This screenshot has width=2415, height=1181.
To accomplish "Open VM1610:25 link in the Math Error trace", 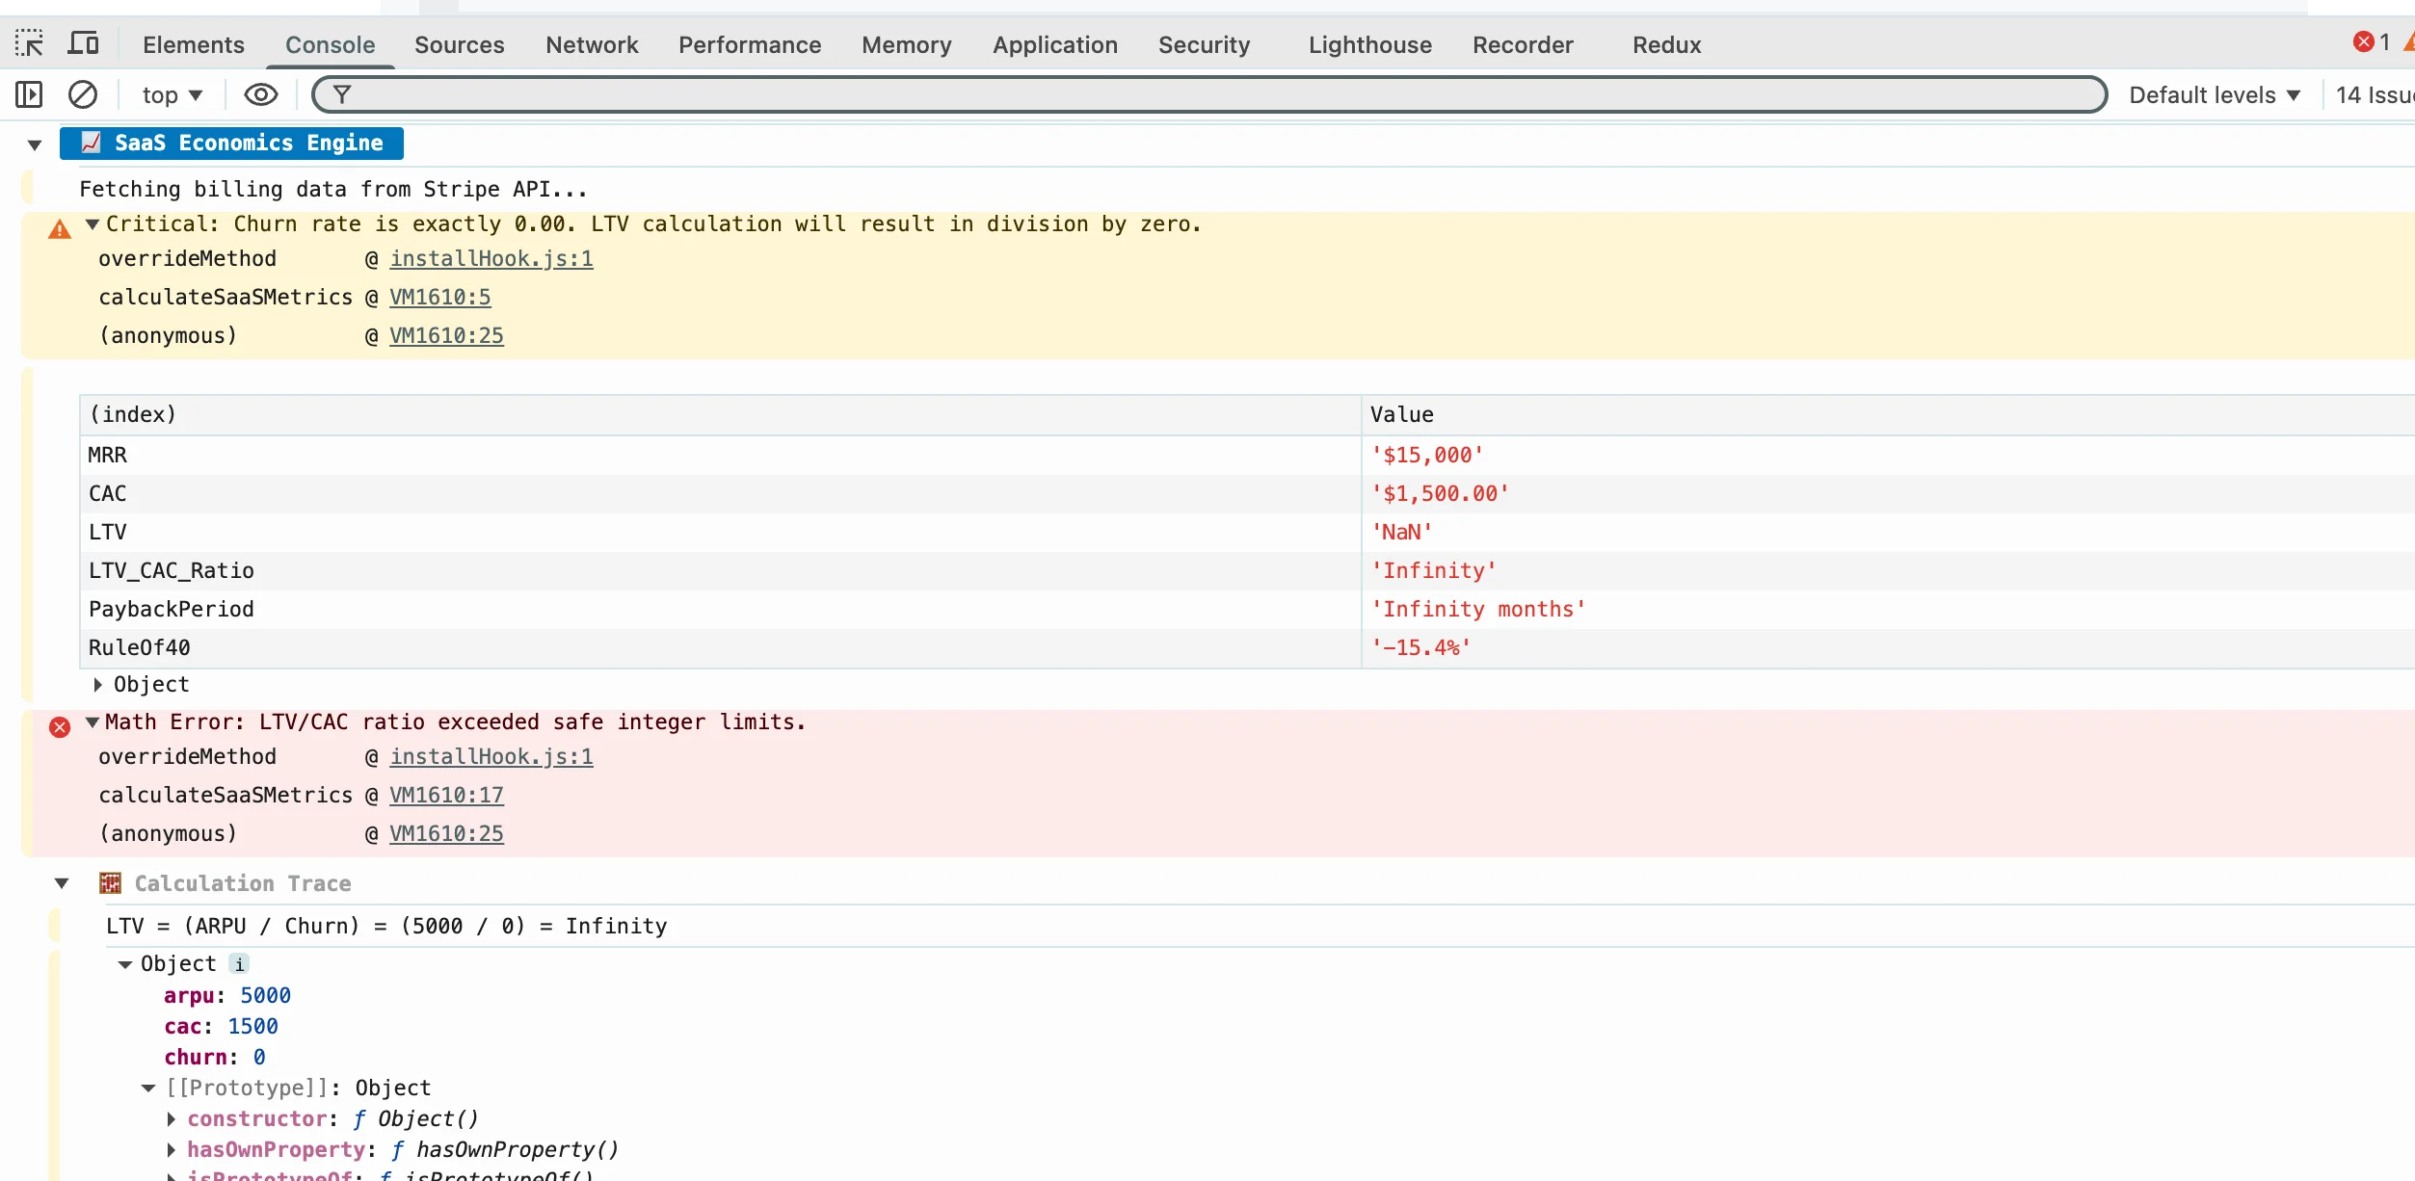I will (446, 834).
